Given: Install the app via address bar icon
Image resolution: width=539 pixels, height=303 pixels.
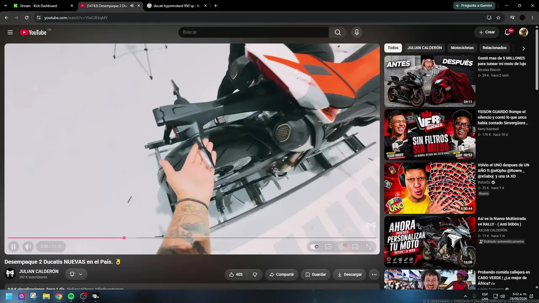Looking at the screenshot, I should coord(489,18).
